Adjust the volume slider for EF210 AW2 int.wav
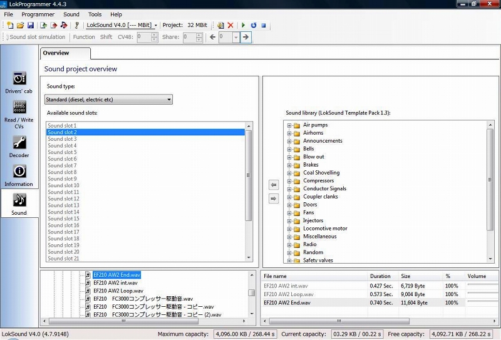 (482, 285)
